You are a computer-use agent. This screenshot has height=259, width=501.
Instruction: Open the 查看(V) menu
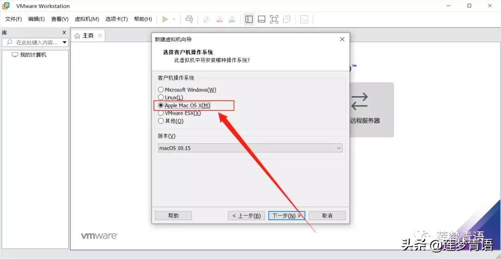(60, 19)
